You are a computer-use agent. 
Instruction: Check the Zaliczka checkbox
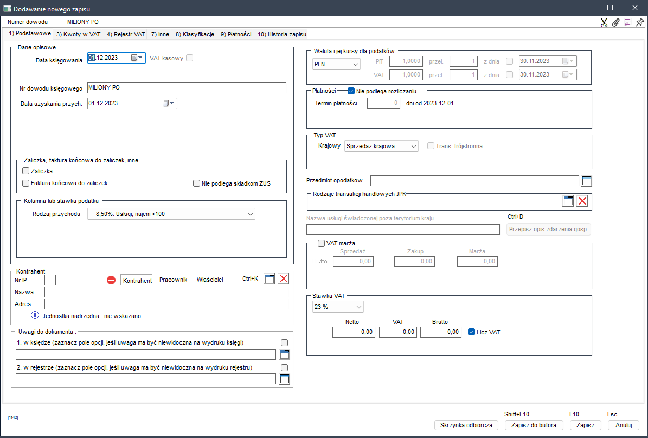coord(25,171)
